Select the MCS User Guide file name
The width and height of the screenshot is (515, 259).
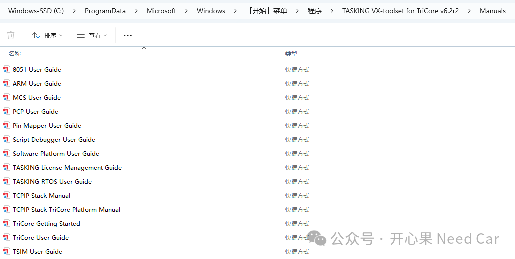click(37, 97)
